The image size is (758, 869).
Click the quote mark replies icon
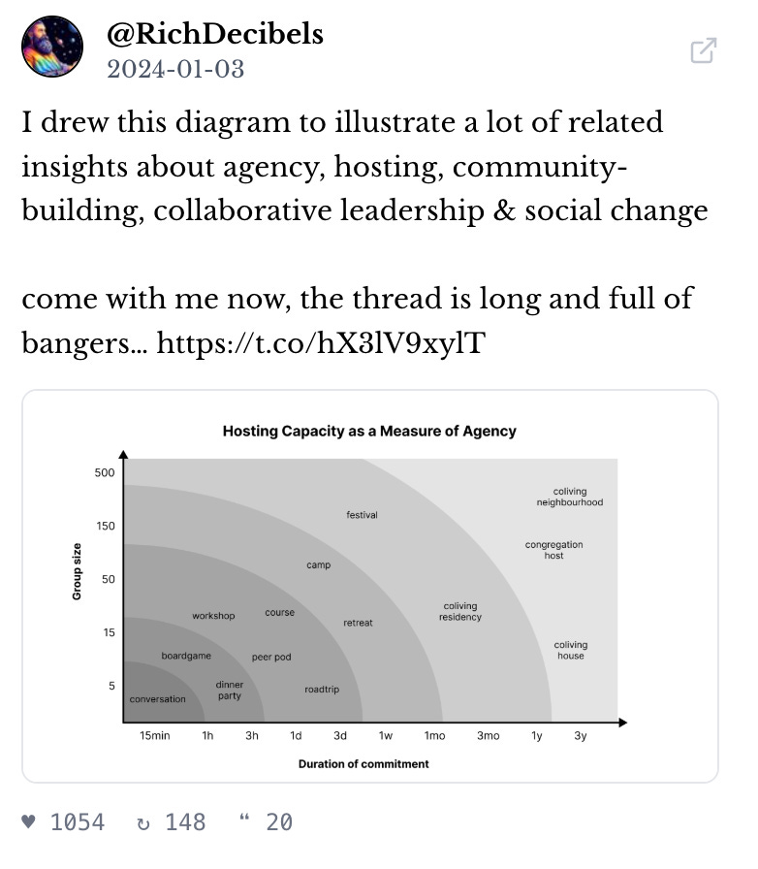tap(244, 822)
